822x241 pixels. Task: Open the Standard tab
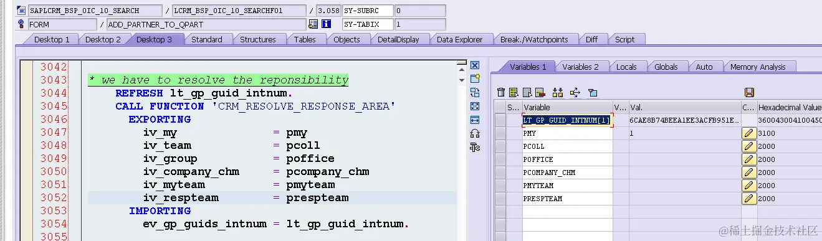207,39
